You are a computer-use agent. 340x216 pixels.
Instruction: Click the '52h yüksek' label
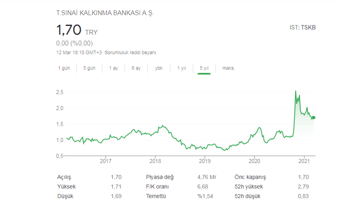pyautogui.click(x=249, y=187)
